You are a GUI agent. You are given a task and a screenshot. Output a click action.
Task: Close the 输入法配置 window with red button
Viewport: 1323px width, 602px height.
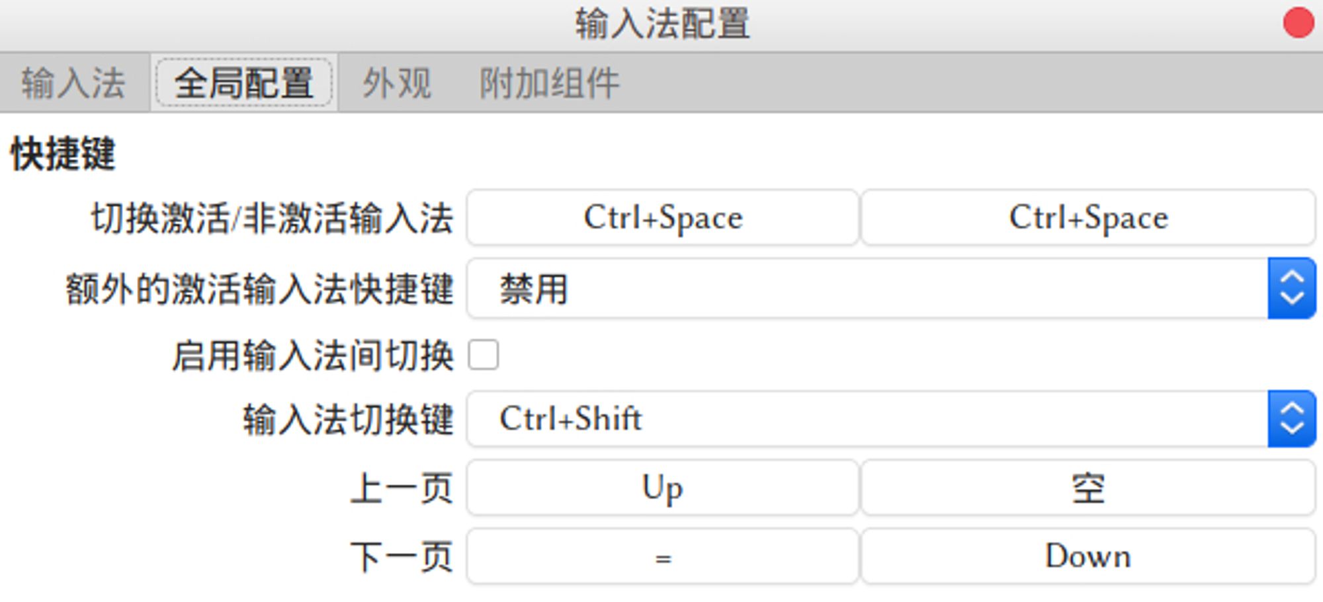[1298, 24]
